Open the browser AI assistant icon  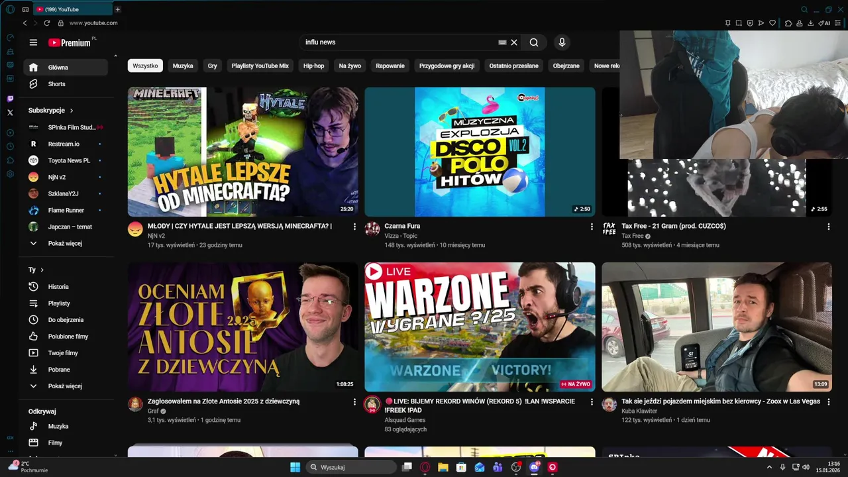[x=824, y=23]
